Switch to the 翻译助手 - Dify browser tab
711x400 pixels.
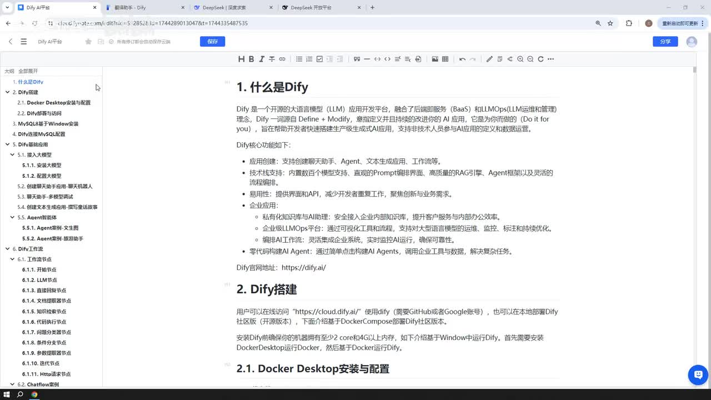(144, 8)
